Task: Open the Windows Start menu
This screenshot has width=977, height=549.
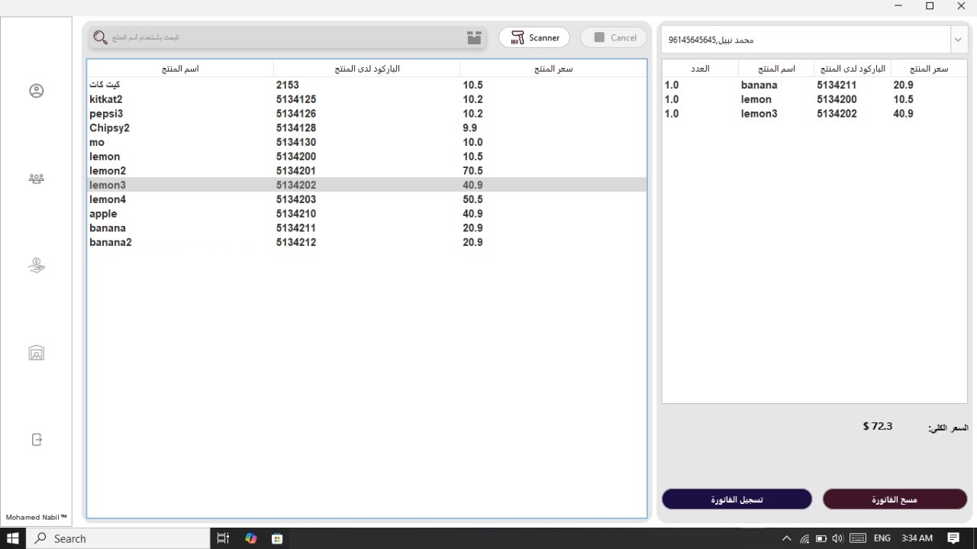Action: (13, 538)
